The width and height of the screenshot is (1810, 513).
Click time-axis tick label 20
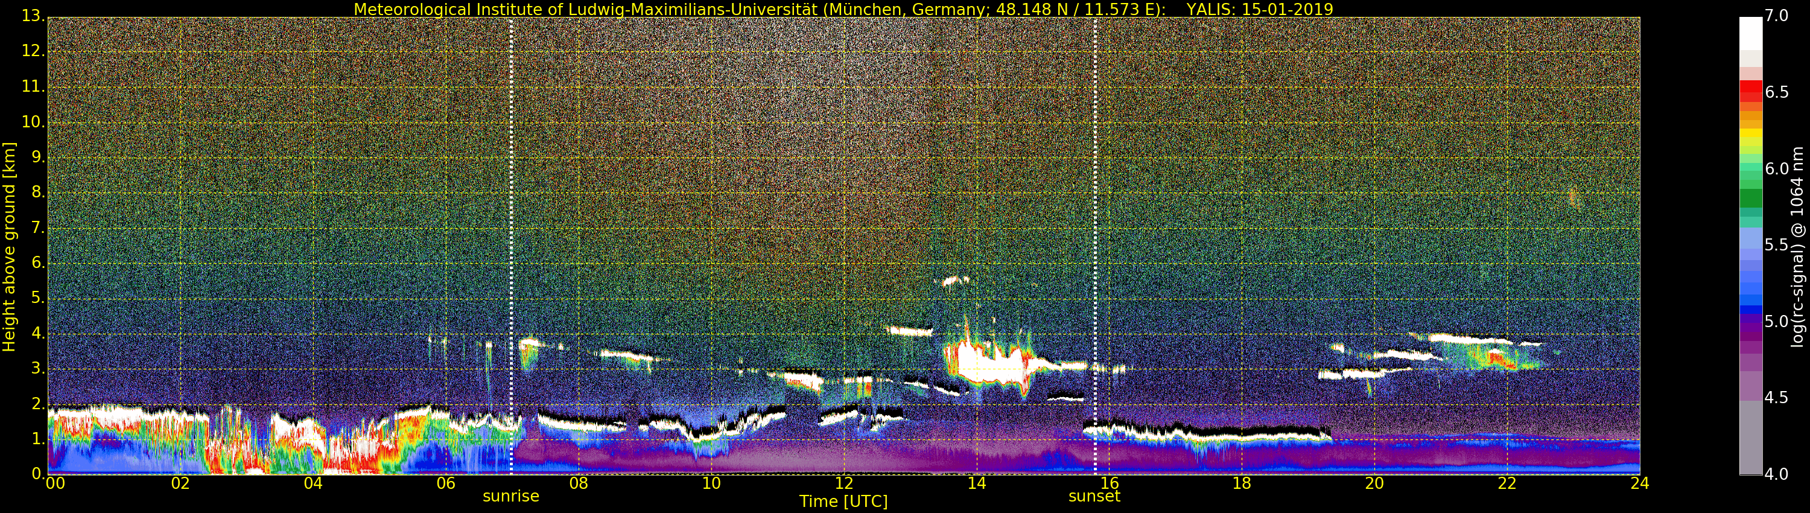point(1374,483)
